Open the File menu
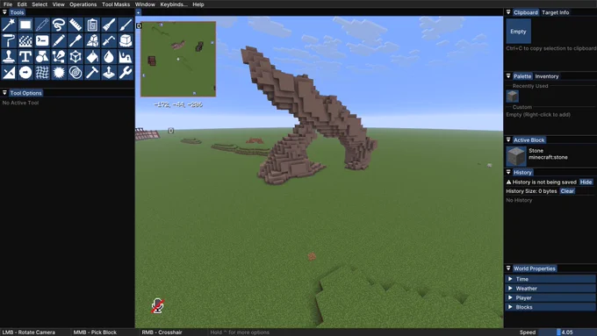The width and height of the screenshot is (597, 336). coord(8,4)
